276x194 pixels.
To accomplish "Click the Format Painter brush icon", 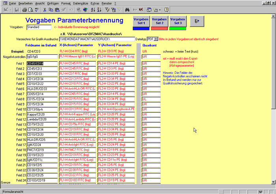I will 63,10.
